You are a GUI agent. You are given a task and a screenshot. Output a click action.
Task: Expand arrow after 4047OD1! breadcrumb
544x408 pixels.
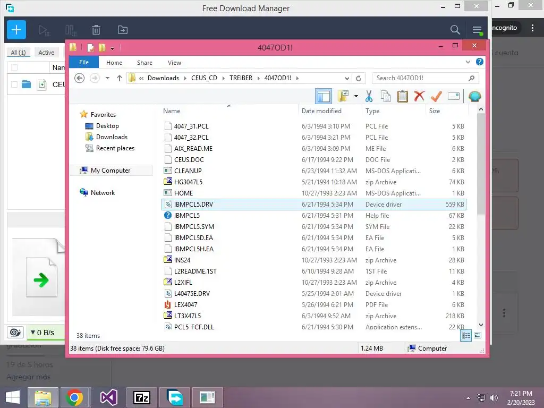click(297, 78)
